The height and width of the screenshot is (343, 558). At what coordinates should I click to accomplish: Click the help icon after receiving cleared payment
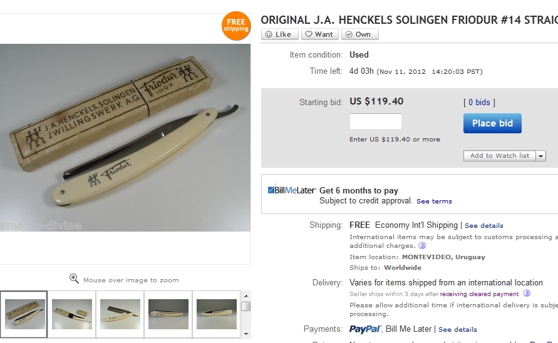click(x=527, y=293)
